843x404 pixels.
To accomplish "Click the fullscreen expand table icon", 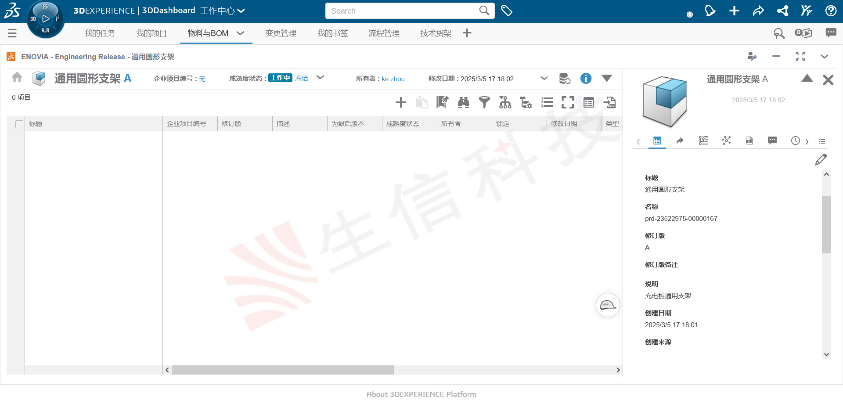I will (x=568, y=102).
